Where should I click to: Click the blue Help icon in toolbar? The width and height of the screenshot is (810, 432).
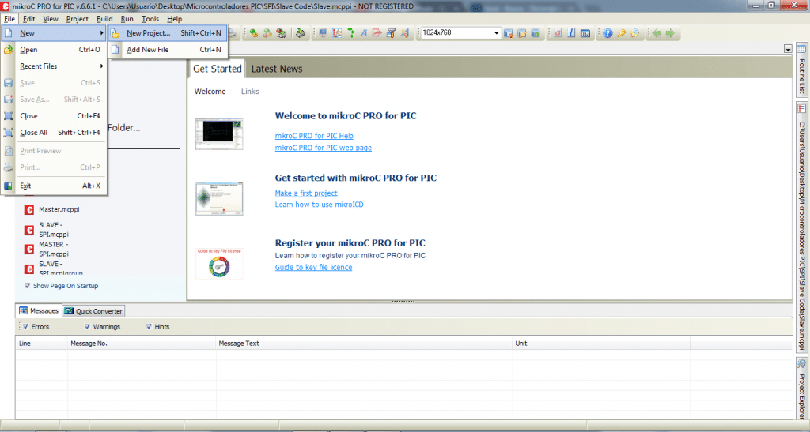coord(607,34)
